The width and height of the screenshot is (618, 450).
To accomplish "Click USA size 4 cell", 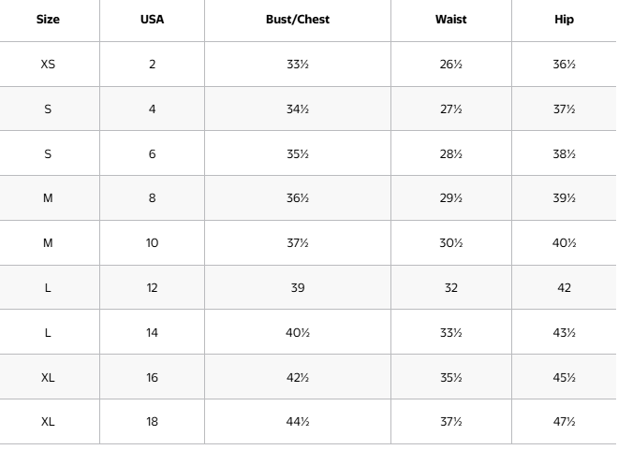I will pos(152,109).
